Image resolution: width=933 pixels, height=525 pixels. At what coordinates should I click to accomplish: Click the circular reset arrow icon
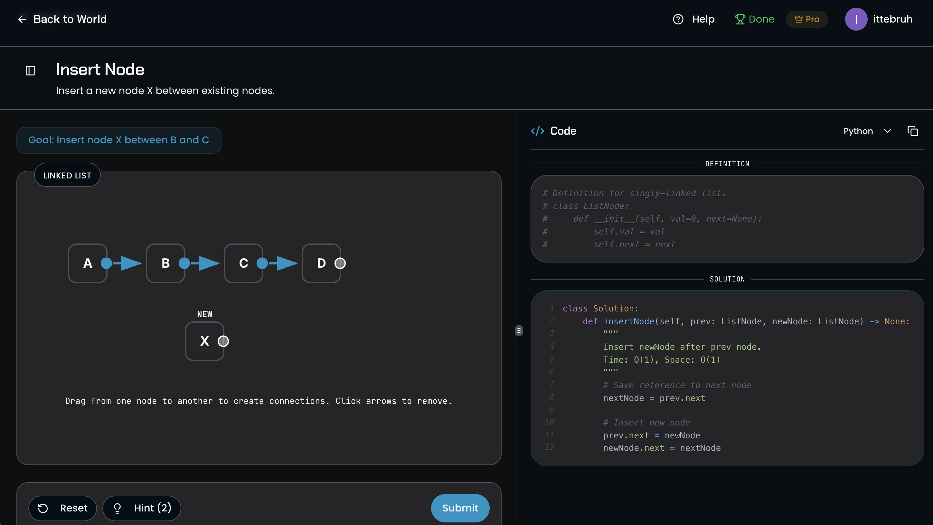[43, 508]
